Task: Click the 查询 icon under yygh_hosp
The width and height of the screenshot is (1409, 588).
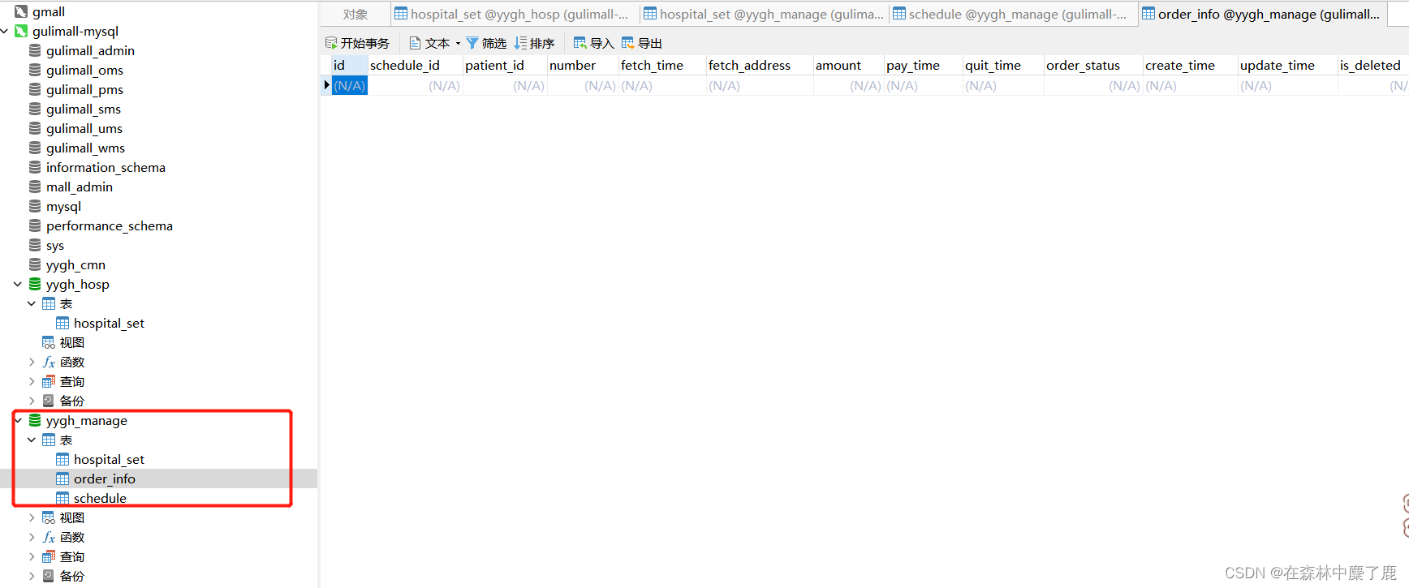Action: [49, 381]
